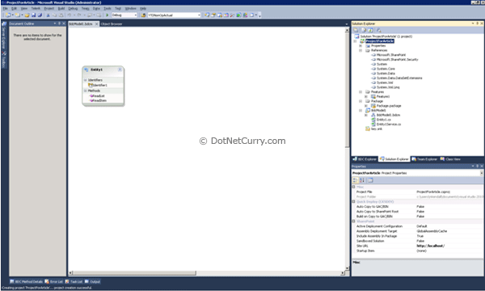Collapse the Identifiers section in Entity1
Image resolution: width=485 pixels, height=291 pixels.
point(86,80)
